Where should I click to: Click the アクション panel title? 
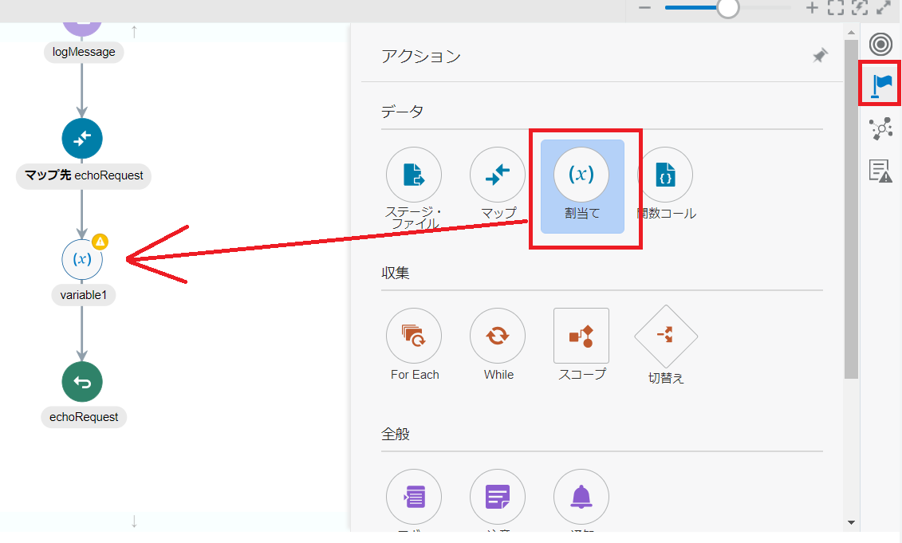[x=421, y=57]
